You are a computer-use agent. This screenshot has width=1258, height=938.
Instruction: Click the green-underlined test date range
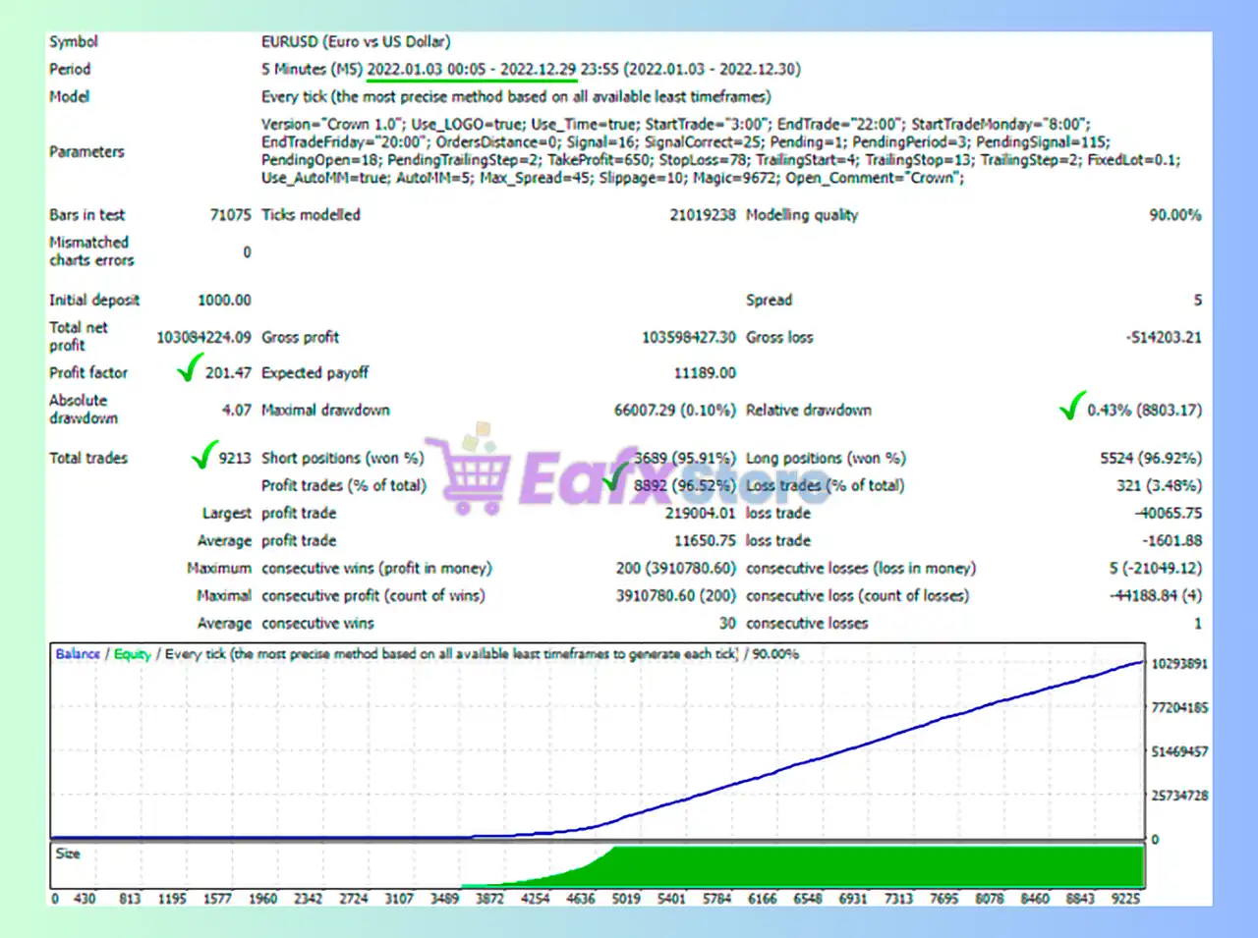coord(471,70)
